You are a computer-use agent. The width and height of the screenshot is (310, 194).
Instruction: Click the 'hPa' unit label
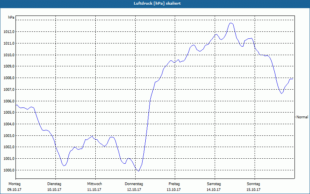pos(11,17)
